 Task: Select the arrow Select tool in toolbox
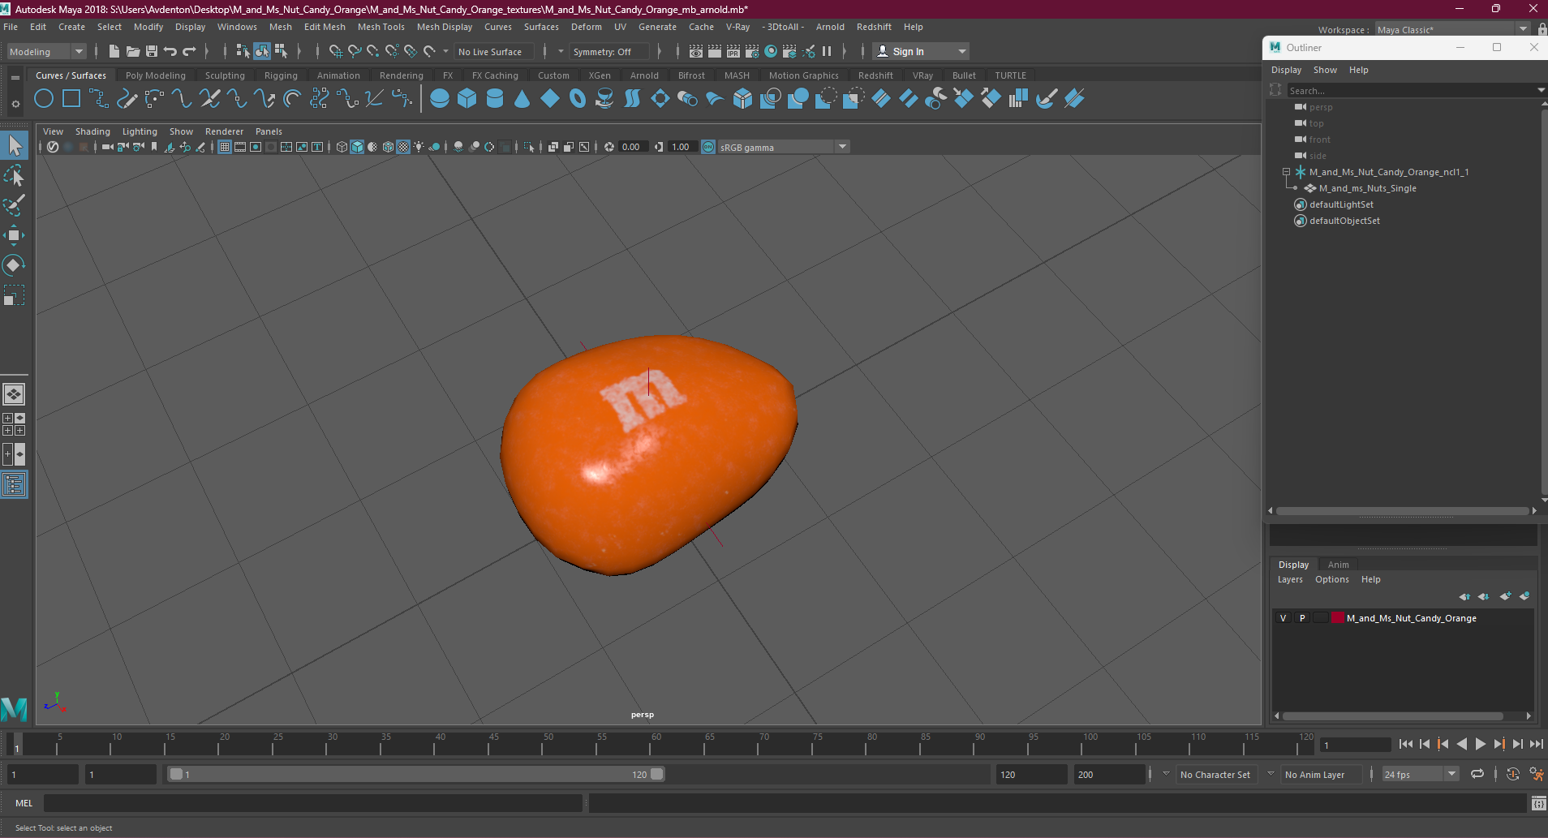(x=15, y=146)
